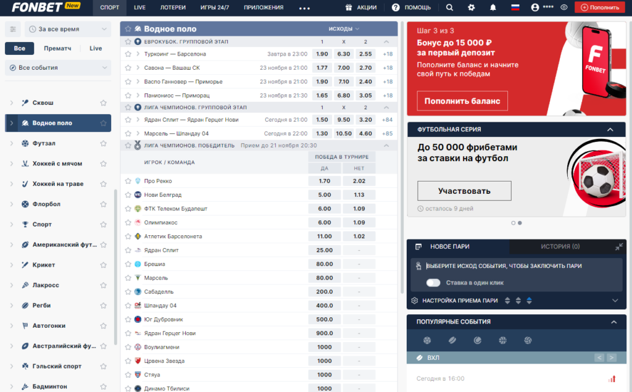Star the Марсель — Шпандау 04 match
Image resolution: width=632 pixels, height=392 pixels.
(128, 133)
